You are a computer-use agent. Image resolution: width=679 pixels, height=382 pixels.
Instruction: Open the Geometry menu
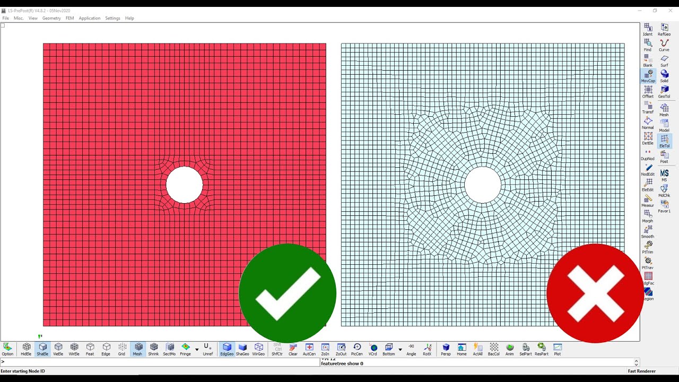[x=51, y=18]
